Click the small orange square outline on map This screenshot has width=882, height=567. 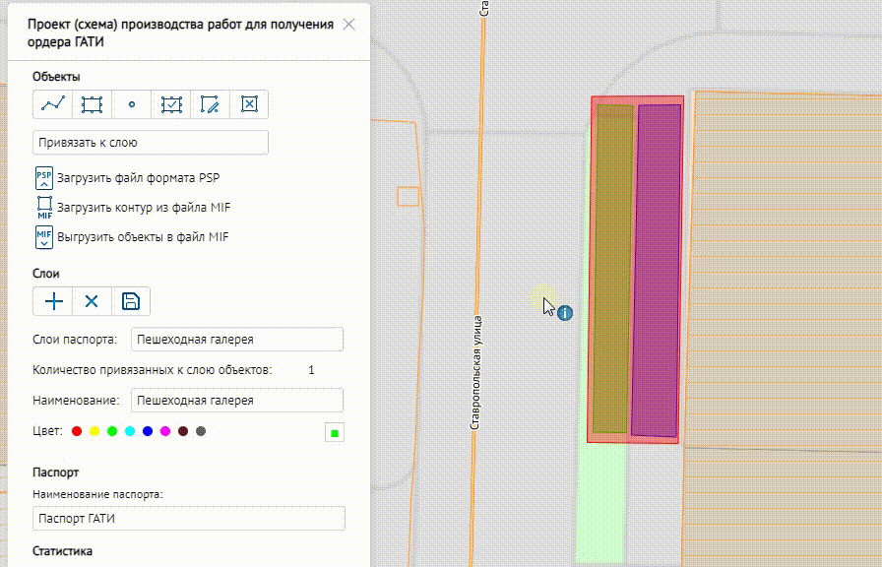click(x=409, y=196)
